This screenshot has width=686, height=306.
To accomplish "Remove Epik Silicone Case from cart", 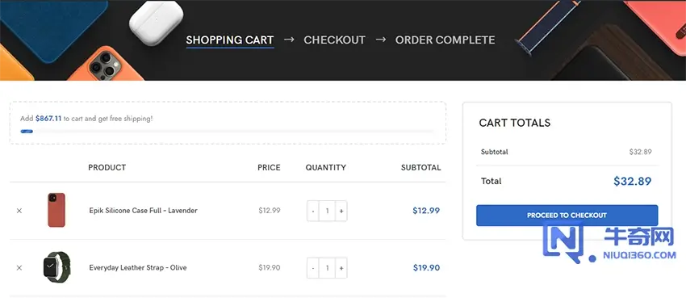I will pyautogui.click(x=19, y=211).
